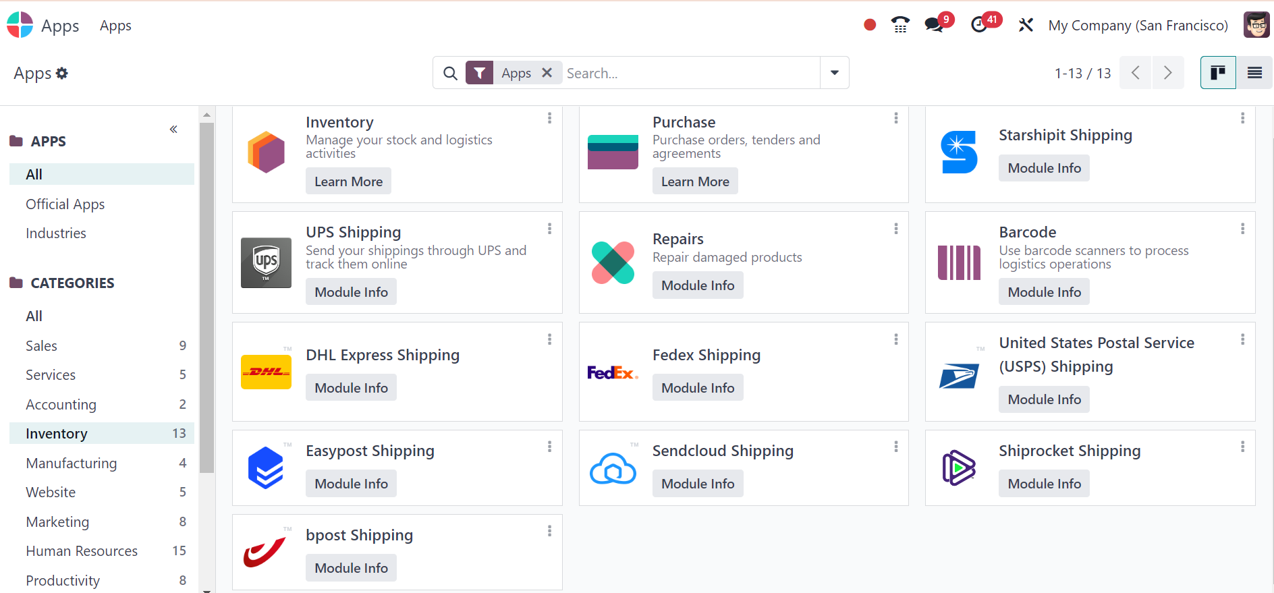Viewport: 1274px width, 593px height.
Task: Select All under CATEGORIES
Action: [x=102, y=316]
